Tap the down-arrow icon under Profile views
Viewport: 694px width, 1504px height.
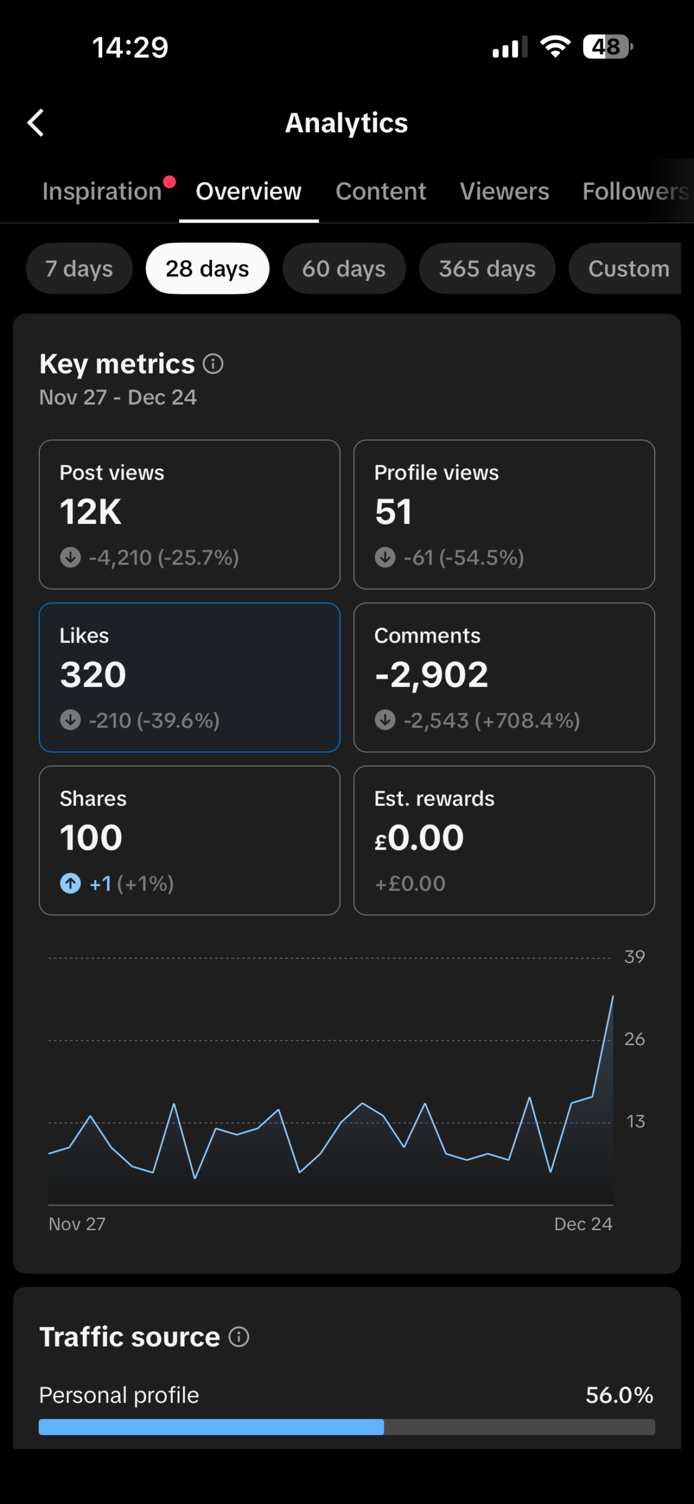[x=385, y=557]
